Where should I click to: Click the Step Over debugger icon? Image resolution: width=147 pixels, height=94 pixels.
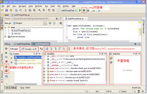[x=47, y=49]
